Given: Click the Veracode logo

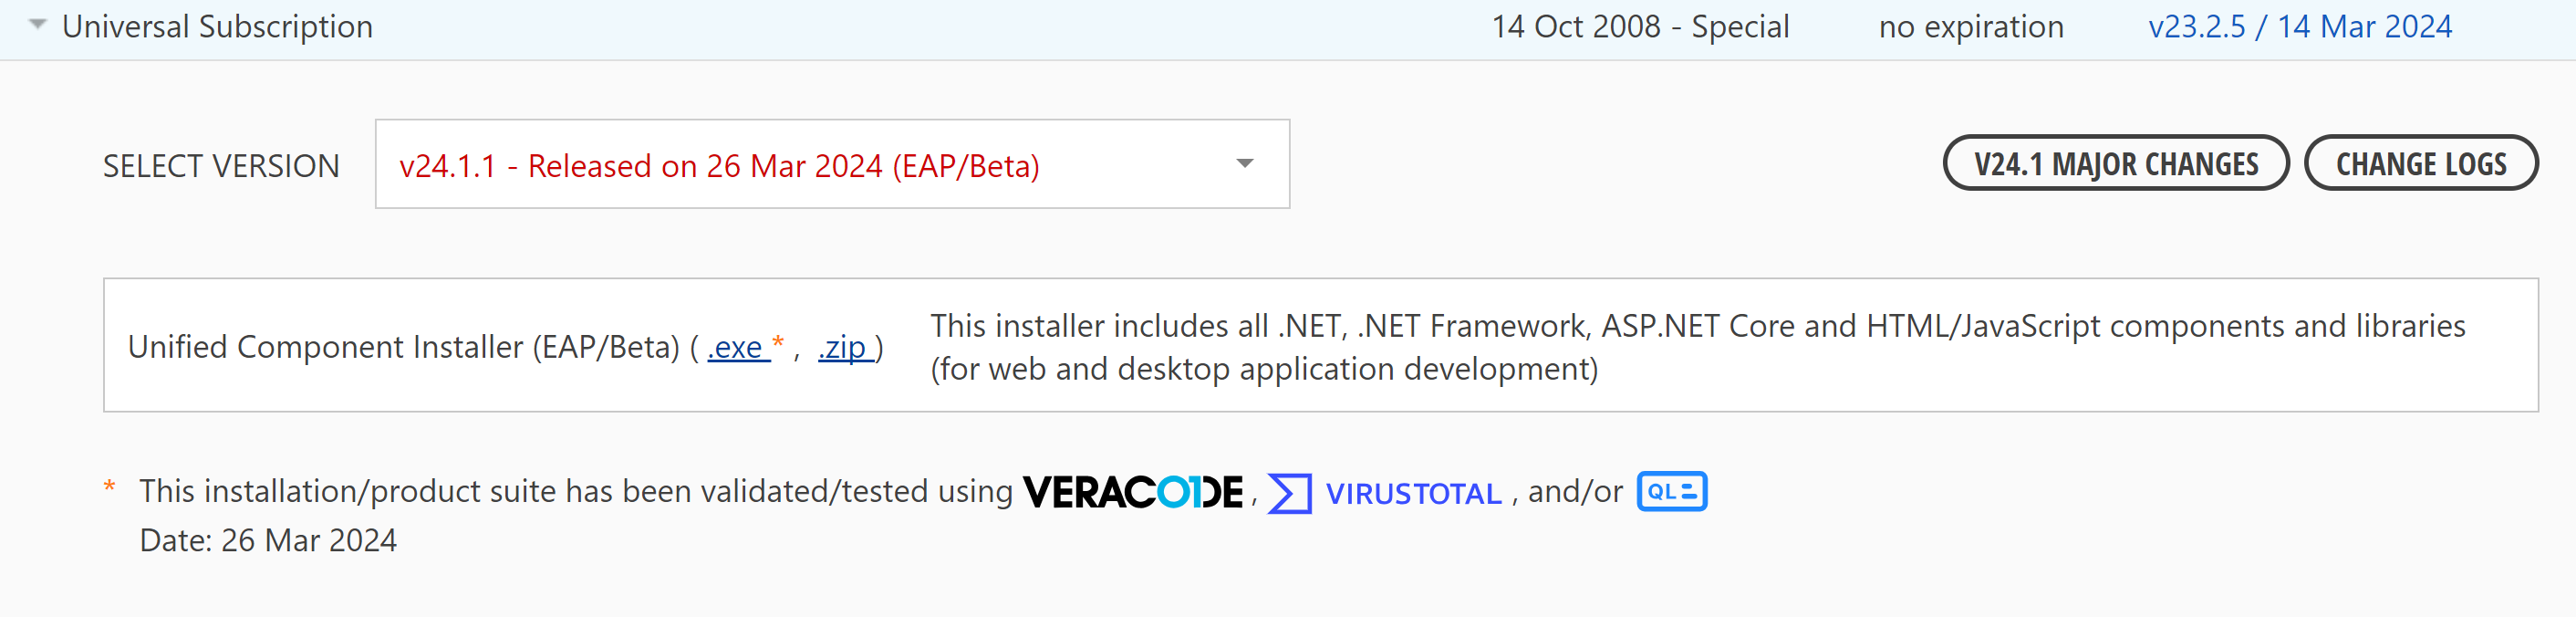Looking at the screenshot, I should click(1132, 492).
